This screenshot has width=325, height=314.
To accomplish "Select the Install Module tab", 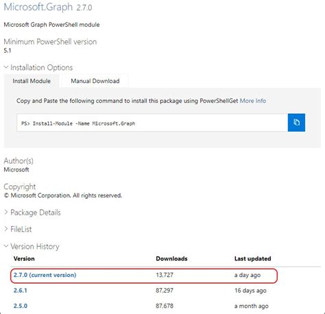I will 32,81.
